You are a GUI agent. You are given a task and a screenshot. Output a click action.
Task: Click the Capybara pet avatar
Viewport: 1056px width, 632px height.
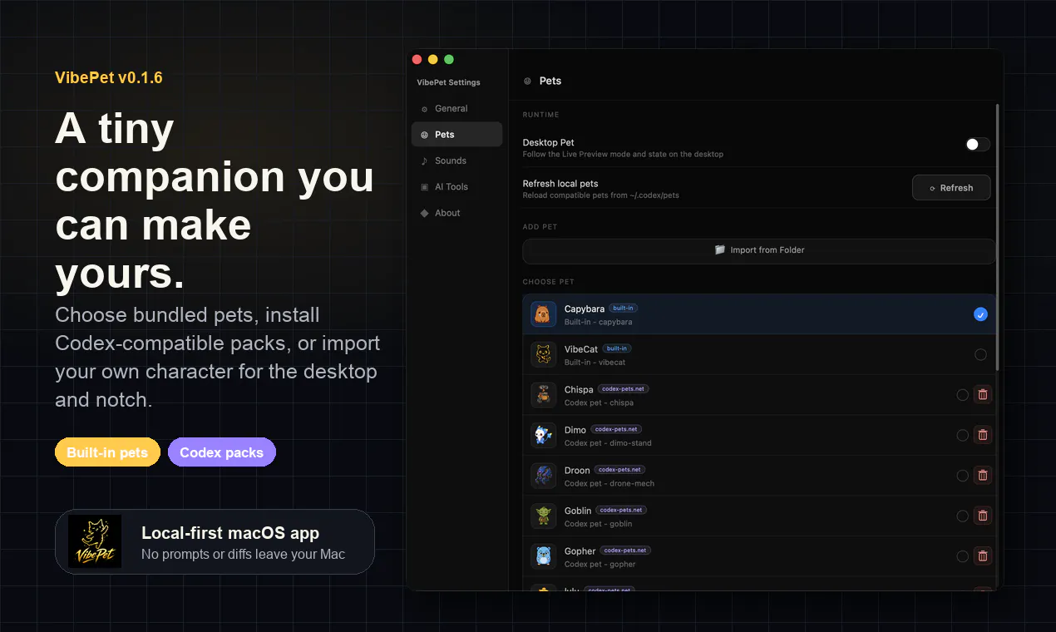[x=544, y=314]
